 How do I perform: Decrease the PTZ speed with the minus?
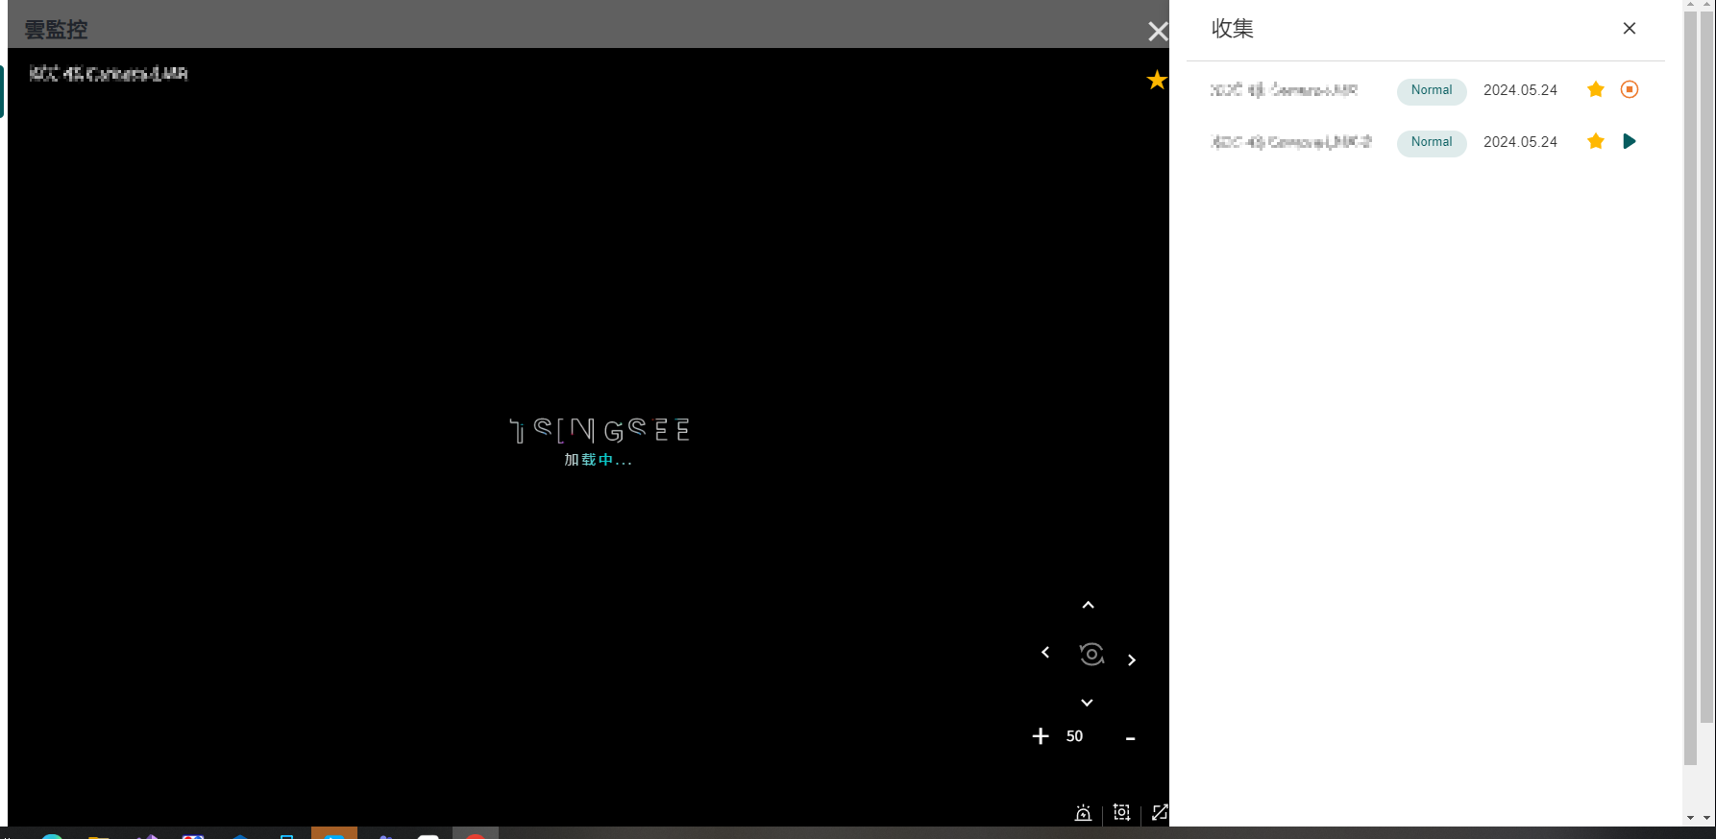click(x=1131, y=738)
